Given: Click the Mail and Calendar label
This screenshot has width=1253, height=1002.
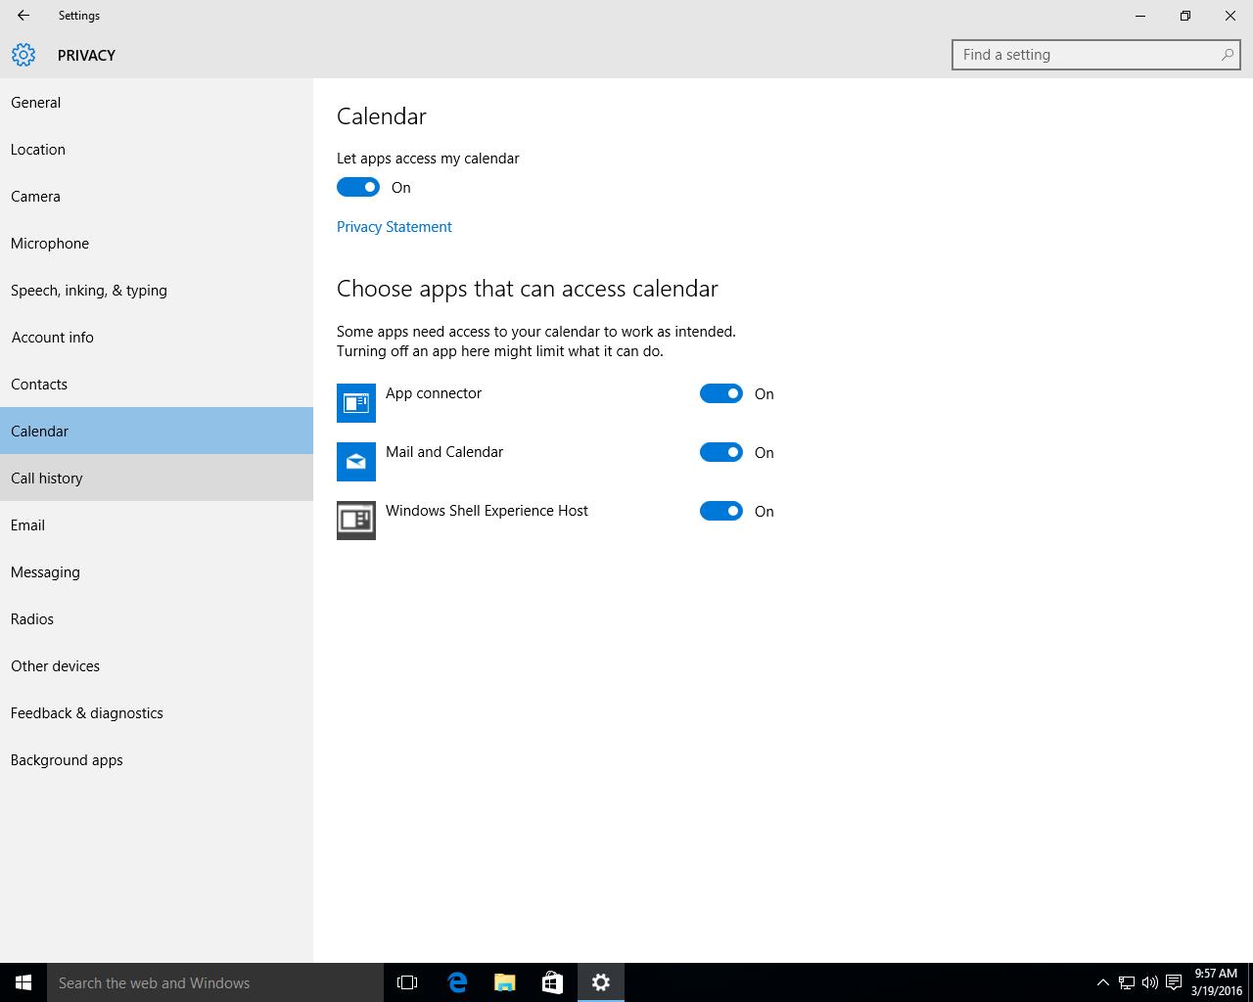Looking at the screenshot, I should pos(444,452).
